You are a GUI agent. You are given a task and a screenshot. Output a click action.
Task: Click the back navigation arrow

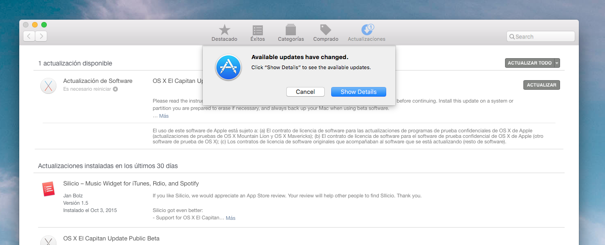coord(29,36)
